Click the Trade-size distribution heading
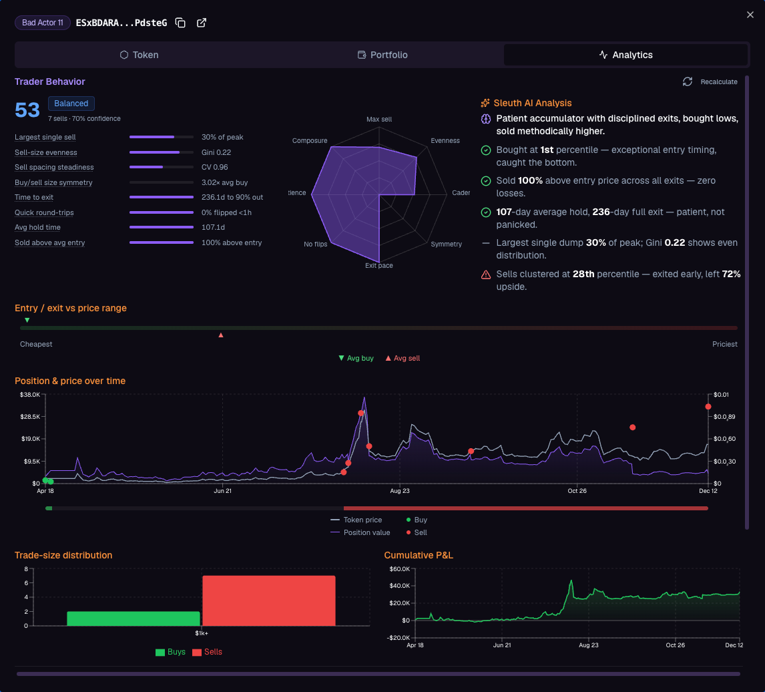765x692 pixels. pyautogui.click(x=63, y=555)
